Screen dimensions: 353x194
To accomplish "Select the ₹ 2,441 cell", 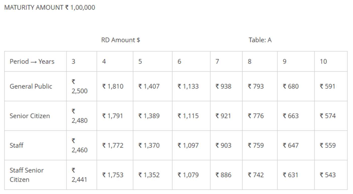I will (x=79, y=175).
